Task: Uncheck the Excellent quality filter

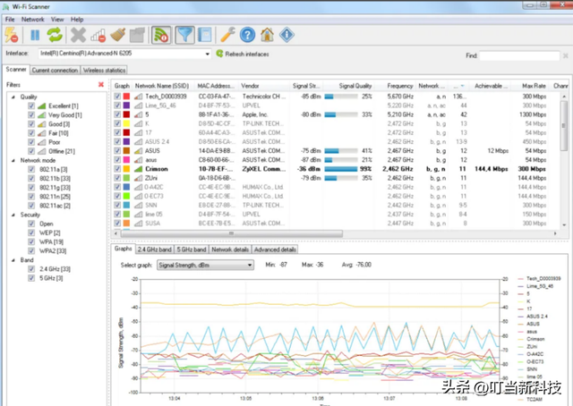Action: 31,106
